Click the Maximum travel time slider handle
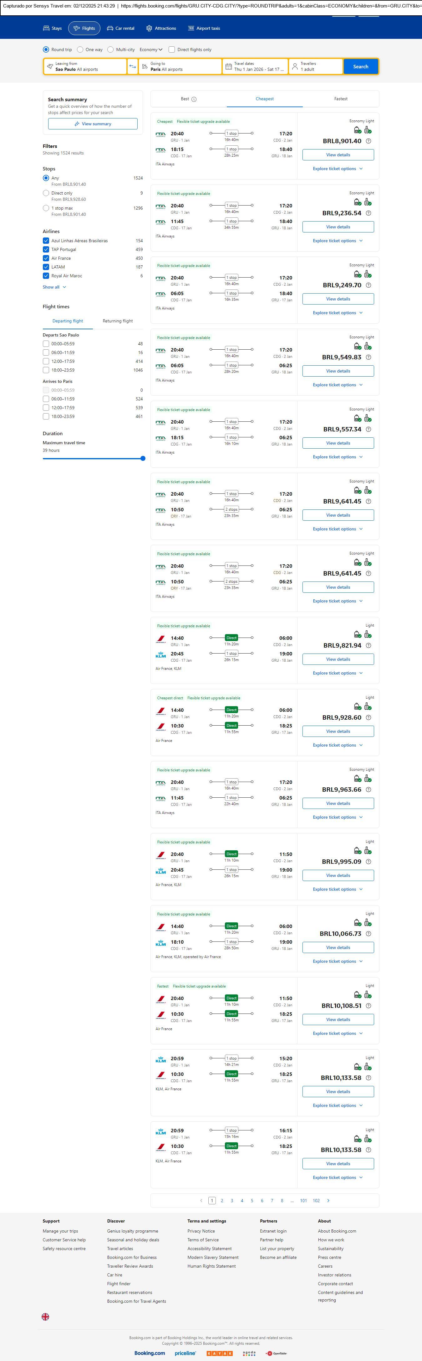This screenshot has height=1361, width=422. (143, 459)
